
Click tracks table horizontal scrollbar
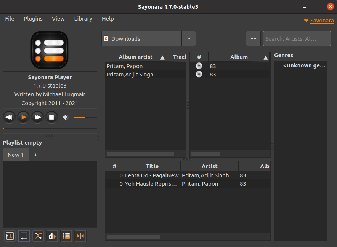point(133,237)
